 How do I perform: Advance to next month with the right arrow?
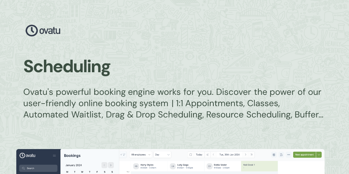click(x=111, y=165)
